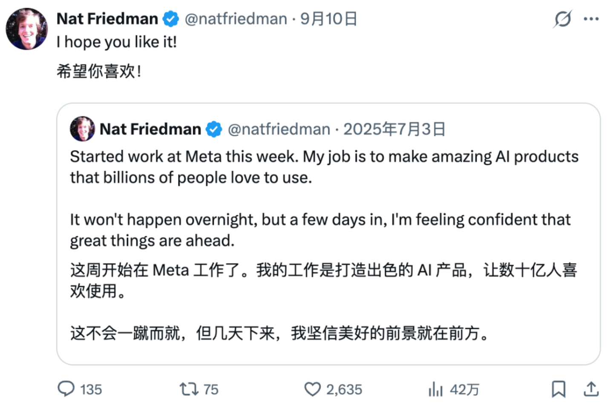Screen dimensions: 613x408
Task: Open small avatar in quoted tweet
Action: [x=82, y=129]
